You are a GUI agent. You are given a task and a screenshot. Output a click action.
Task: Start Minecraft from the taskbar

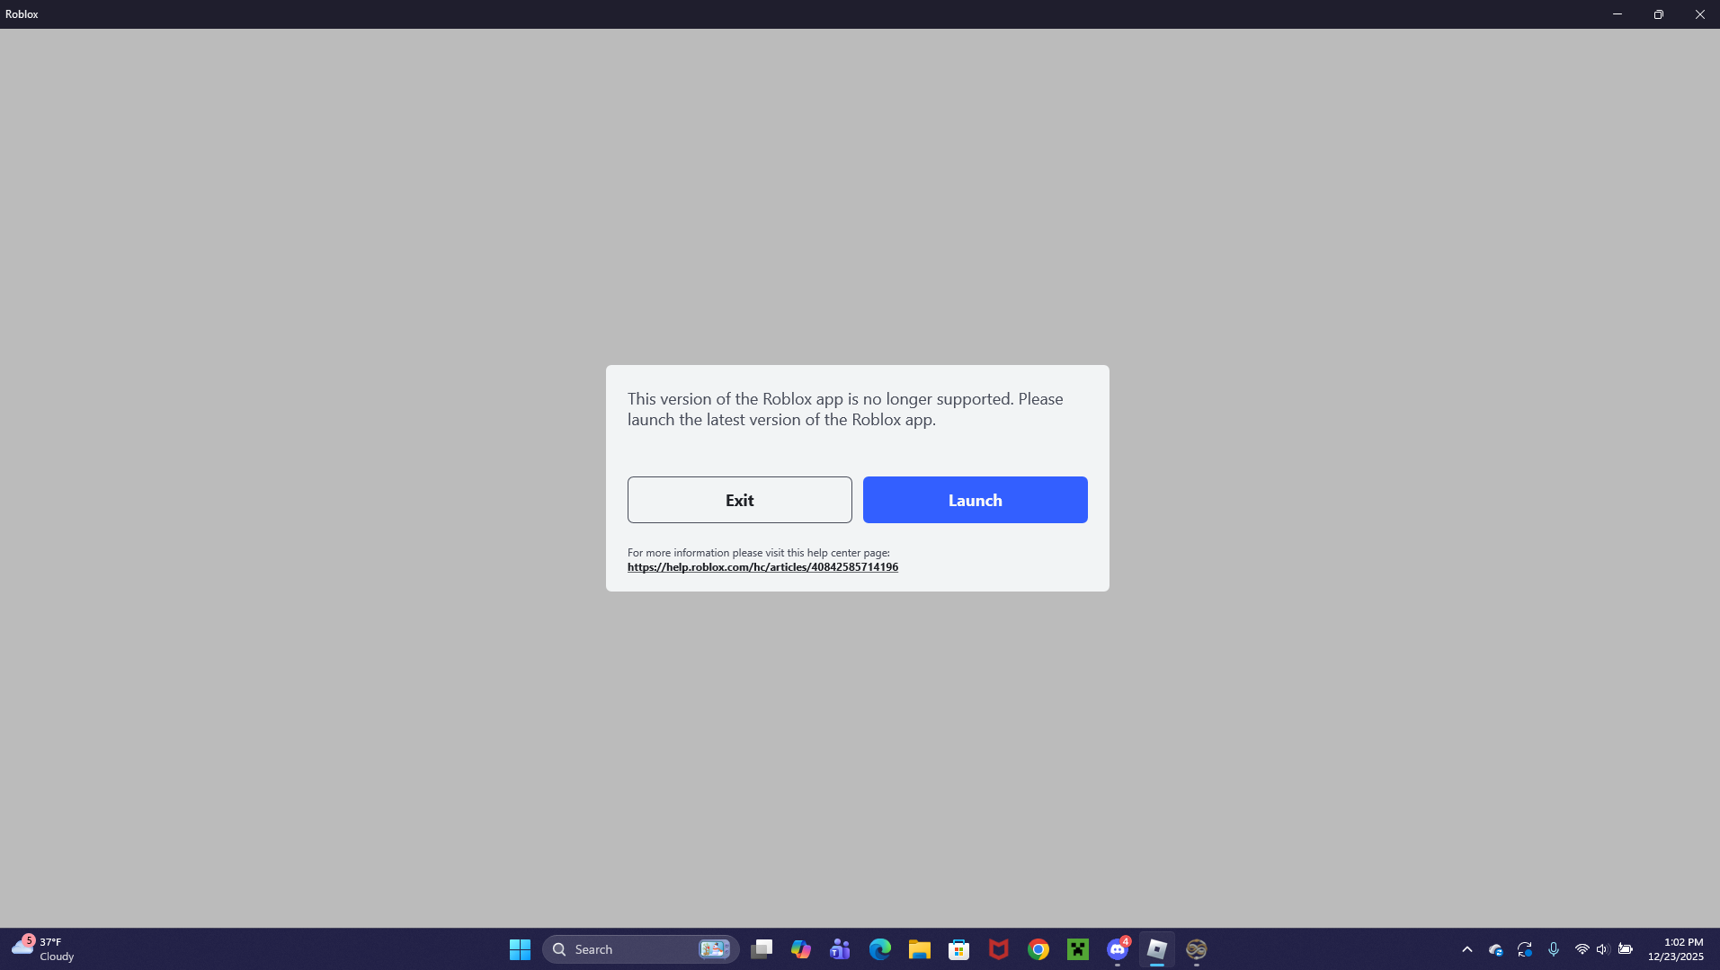coord(1078,948)
